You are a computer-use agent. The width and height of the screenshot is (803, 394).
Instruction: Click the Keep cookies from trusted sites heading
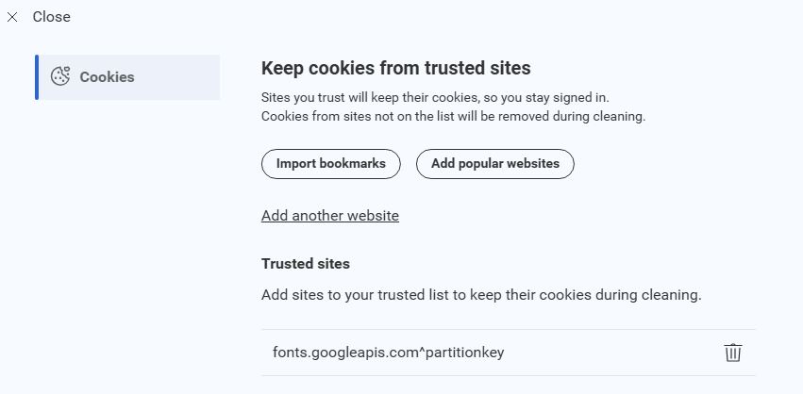395,68
